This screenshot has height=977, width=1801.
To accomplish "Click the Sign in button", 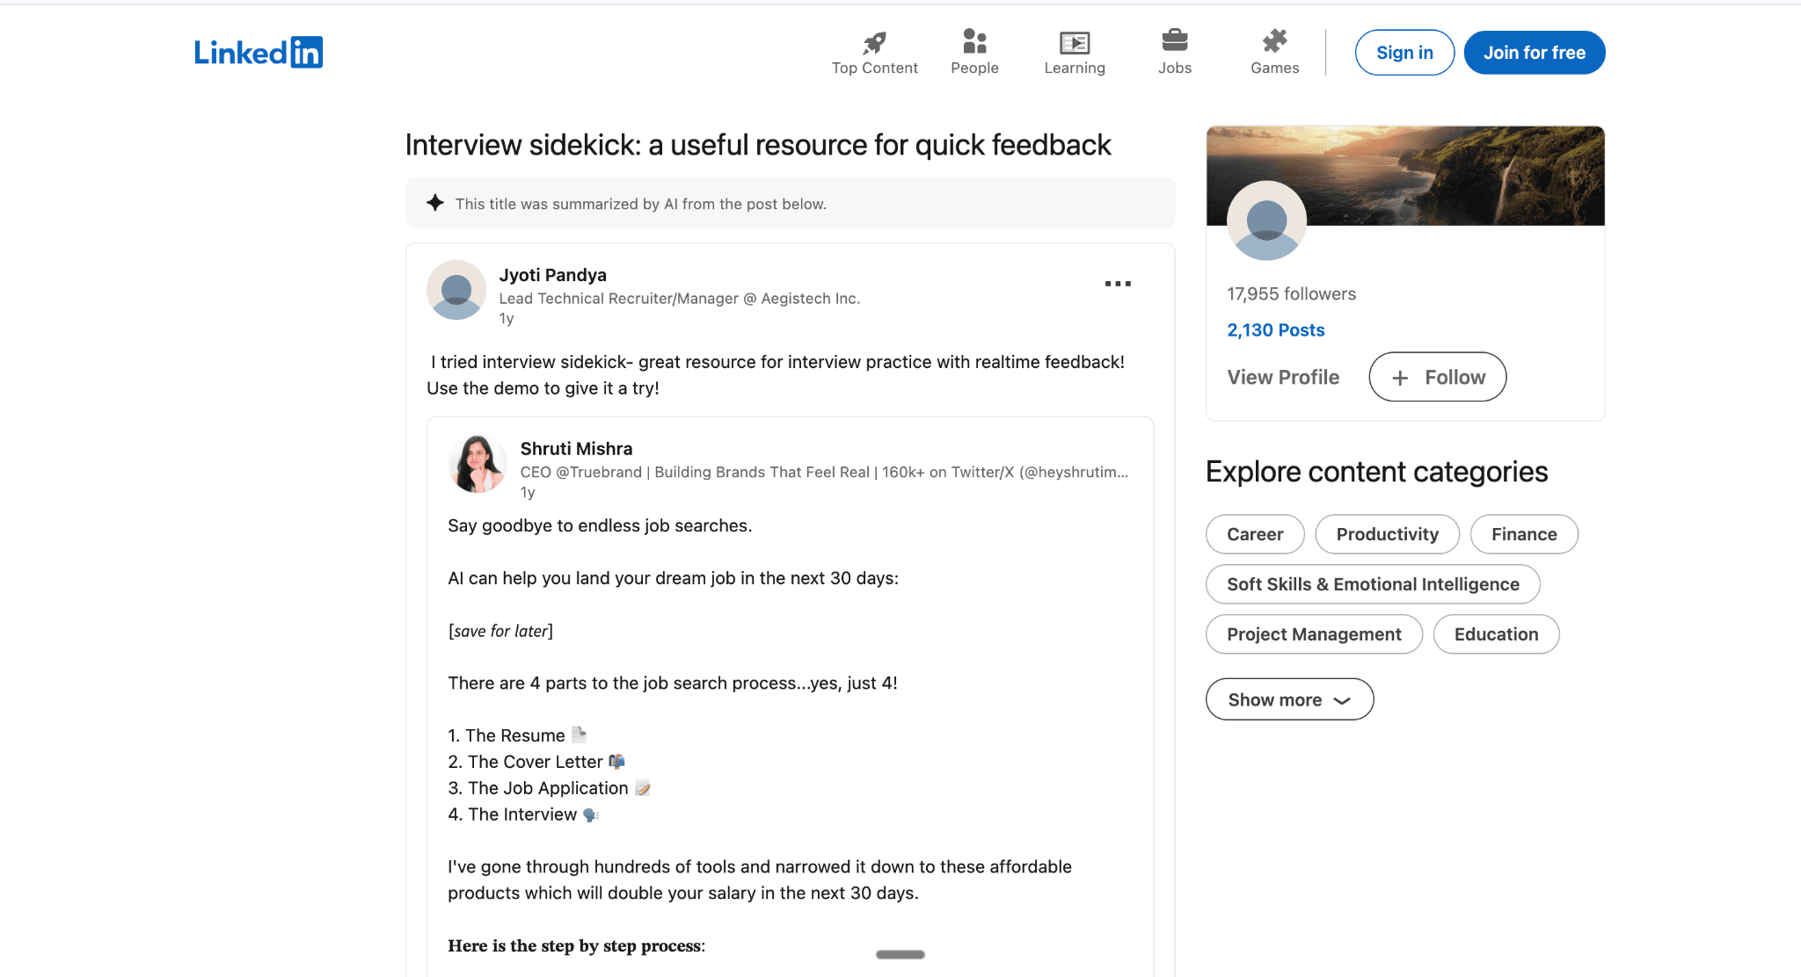I will point(1404,53).
